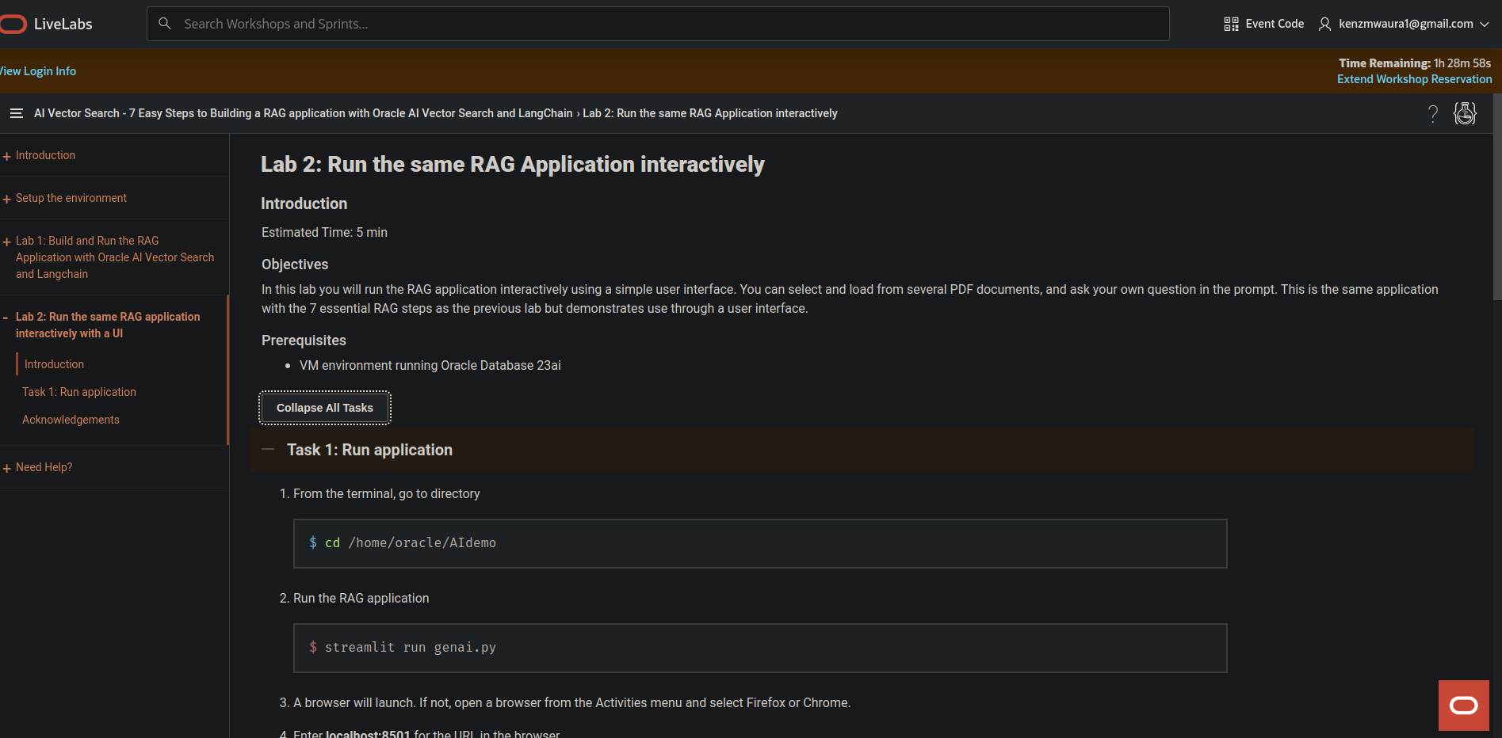Click the account email kenzmwaura1@gmail.com
The height and width of the screenshot is (738, 1502).
[x=1406, y=24]
